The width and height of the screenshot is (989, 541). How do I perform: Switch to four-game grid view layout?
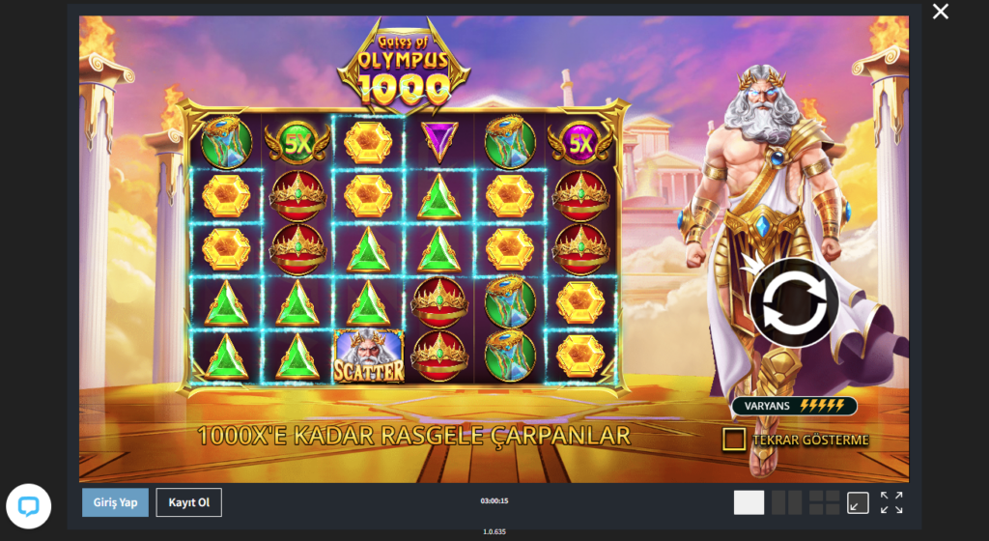[825, 502]
